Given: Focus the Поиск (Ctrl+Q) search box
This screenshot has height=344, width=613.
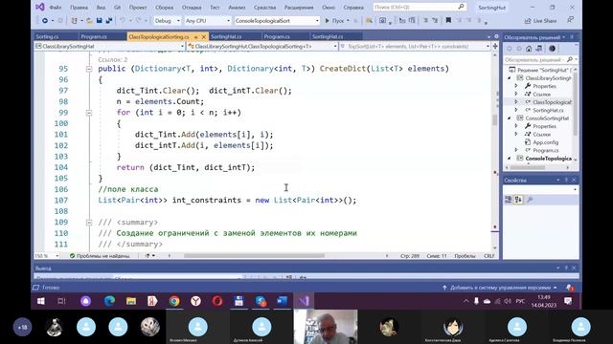Looking at the screenshot, I should [419, 7].
